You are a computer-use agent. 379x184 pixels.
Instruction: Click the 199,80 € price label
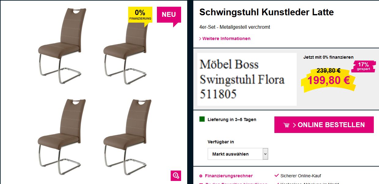pyautogui.click(x=329, y=80)
